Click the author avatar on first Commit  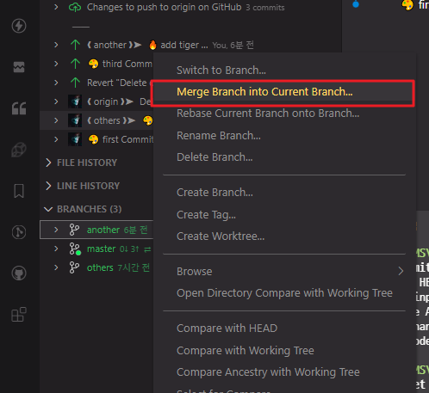coord(75,139)
